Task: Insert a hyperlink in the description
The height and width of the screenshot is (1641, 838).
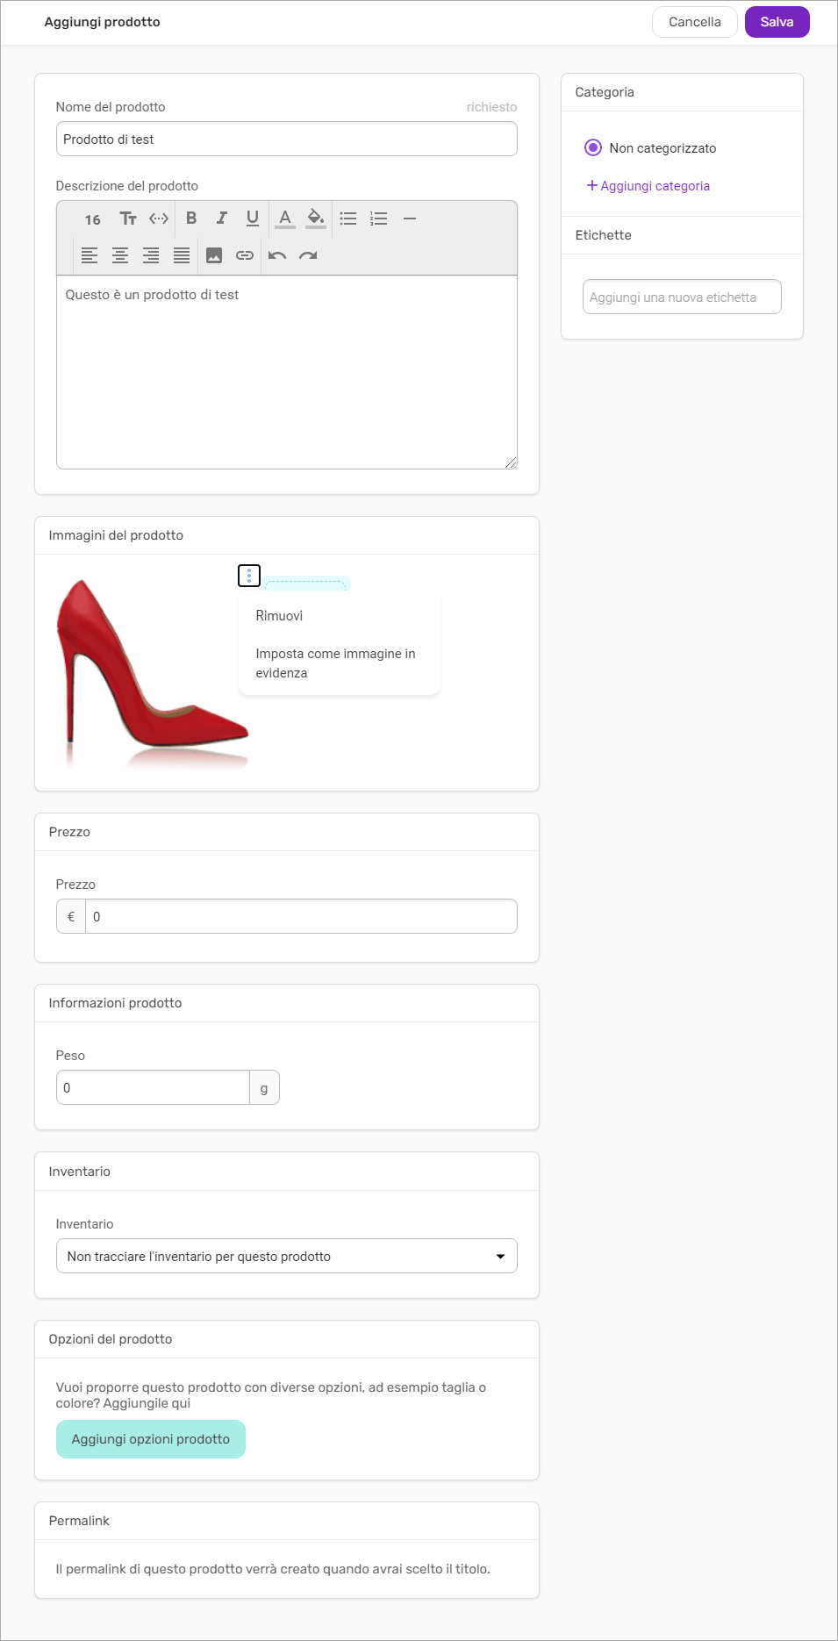Action: point(245,255)
